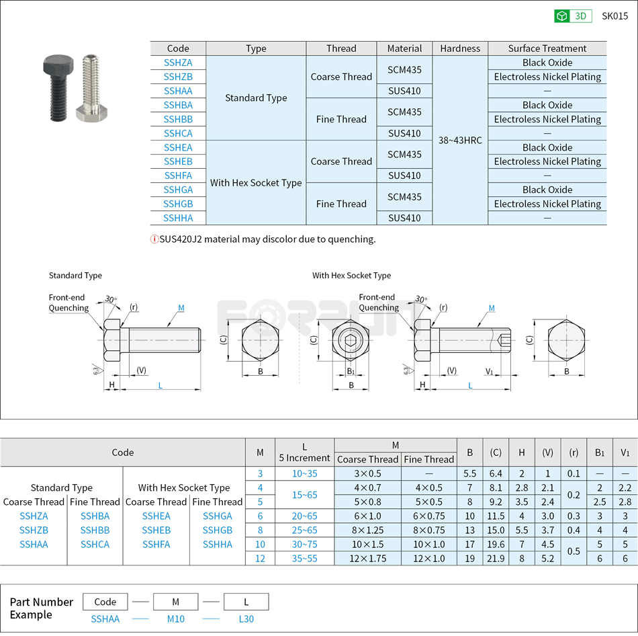Open part code SSHZB link
Image resolution: width=638 pixels, height=636 pixels.
(x=178, y=77)
